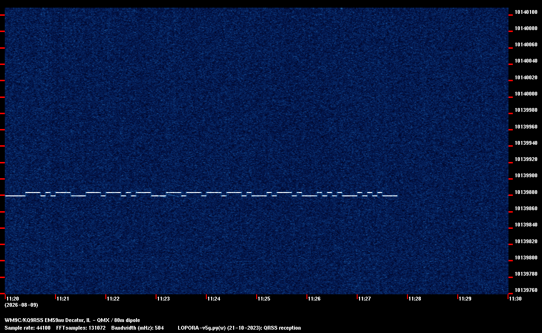Click the 11:20 time label
This screenshot has height=333, width=542.
click(12, 299)
